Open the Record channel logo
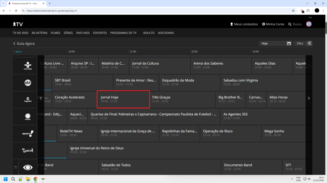The height and width of the screenshot is (183, 327). click(28, 117)
